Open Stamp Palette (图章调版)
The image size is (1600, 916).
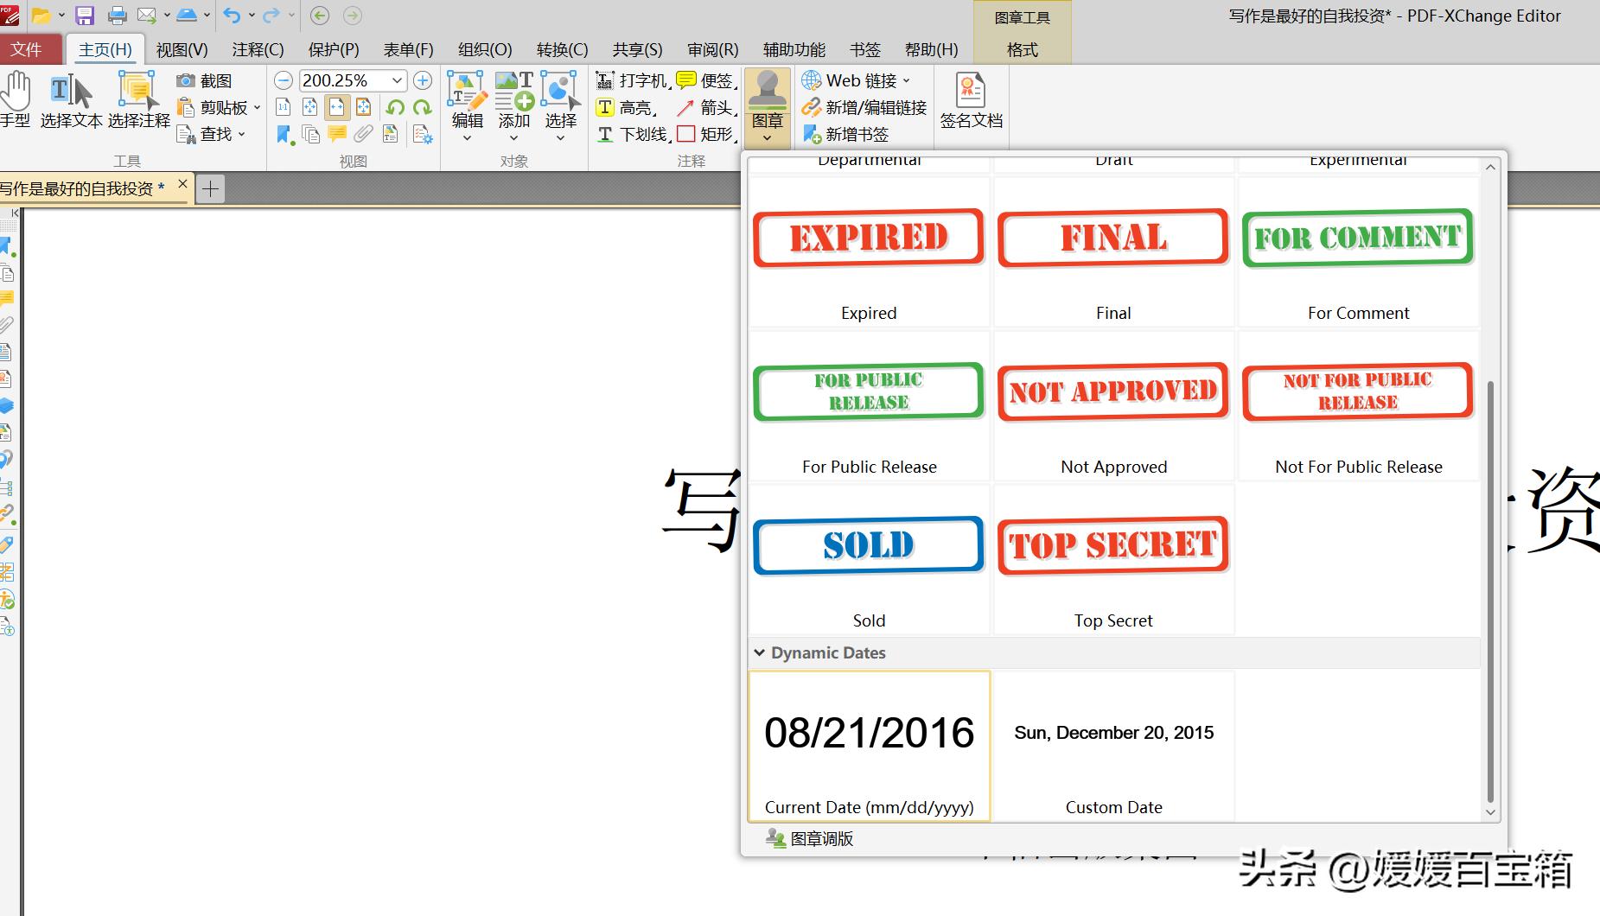(x=810, y=839)
